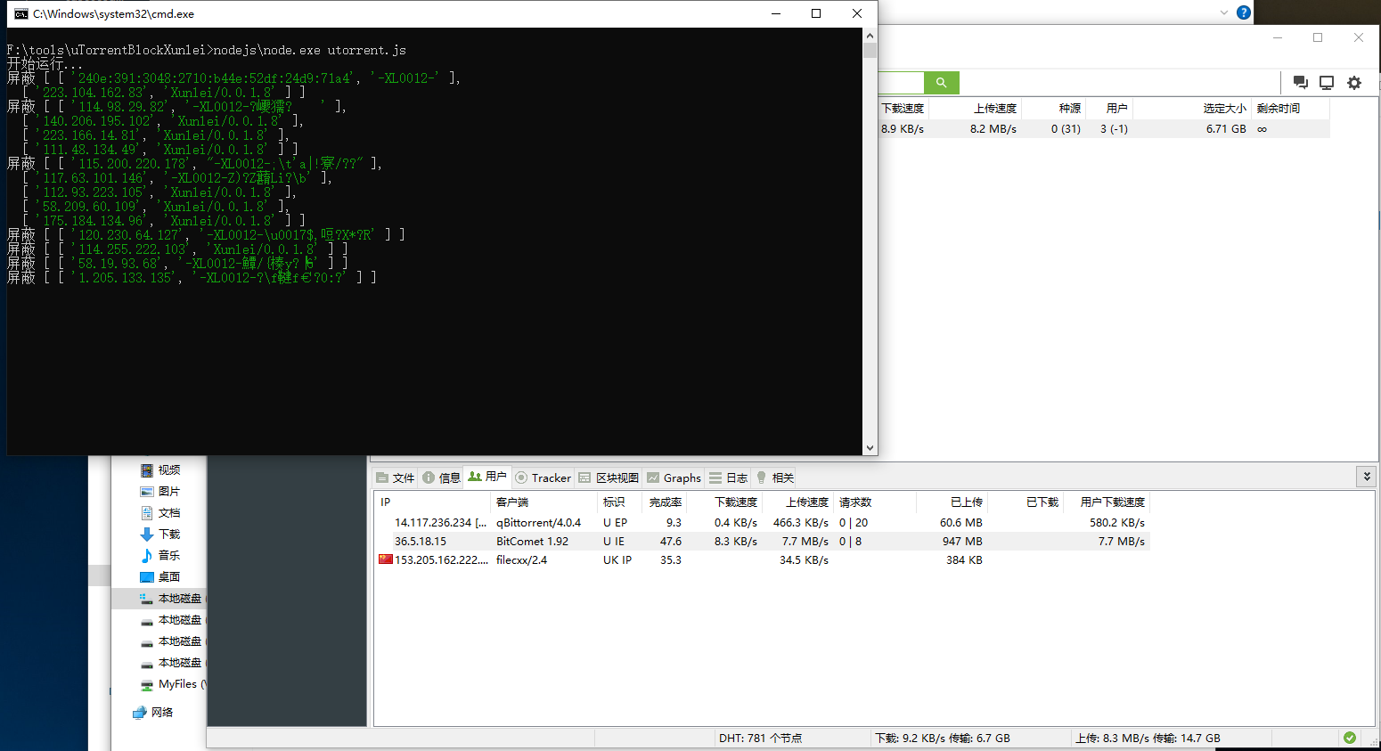The width and height of the screenshot is (1381, 751).
Task: Sort torrents by 种源 column header
Action: click(1053, 109)
